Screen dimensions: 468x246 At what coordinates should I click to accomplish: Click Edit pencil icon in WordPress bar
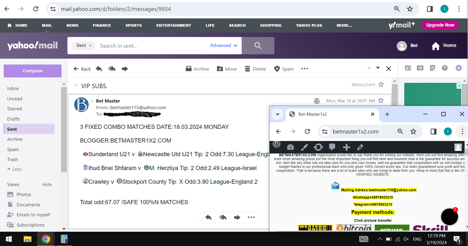tap(360, 147)
